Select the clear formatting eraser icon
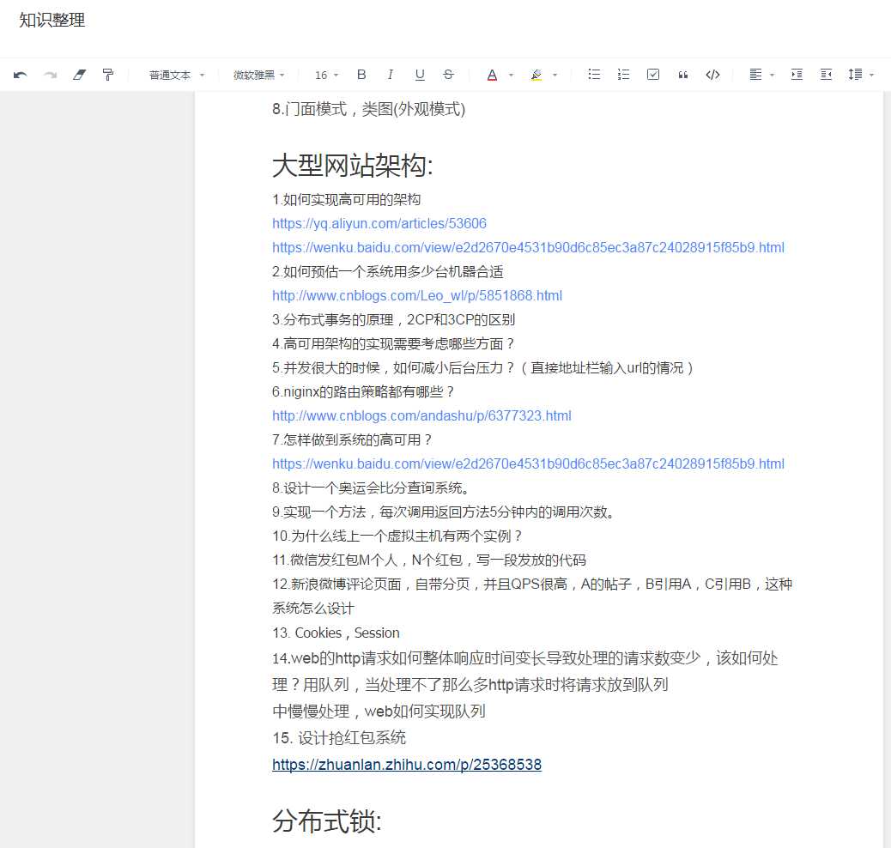The height and width of the screenshot is (848, 891). tap(80, 75)
